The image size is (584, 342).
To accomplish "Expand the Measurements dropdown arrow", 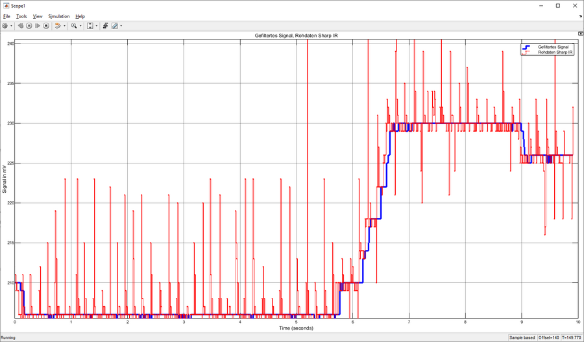I will pyautogui.click(x=121, y=26).
